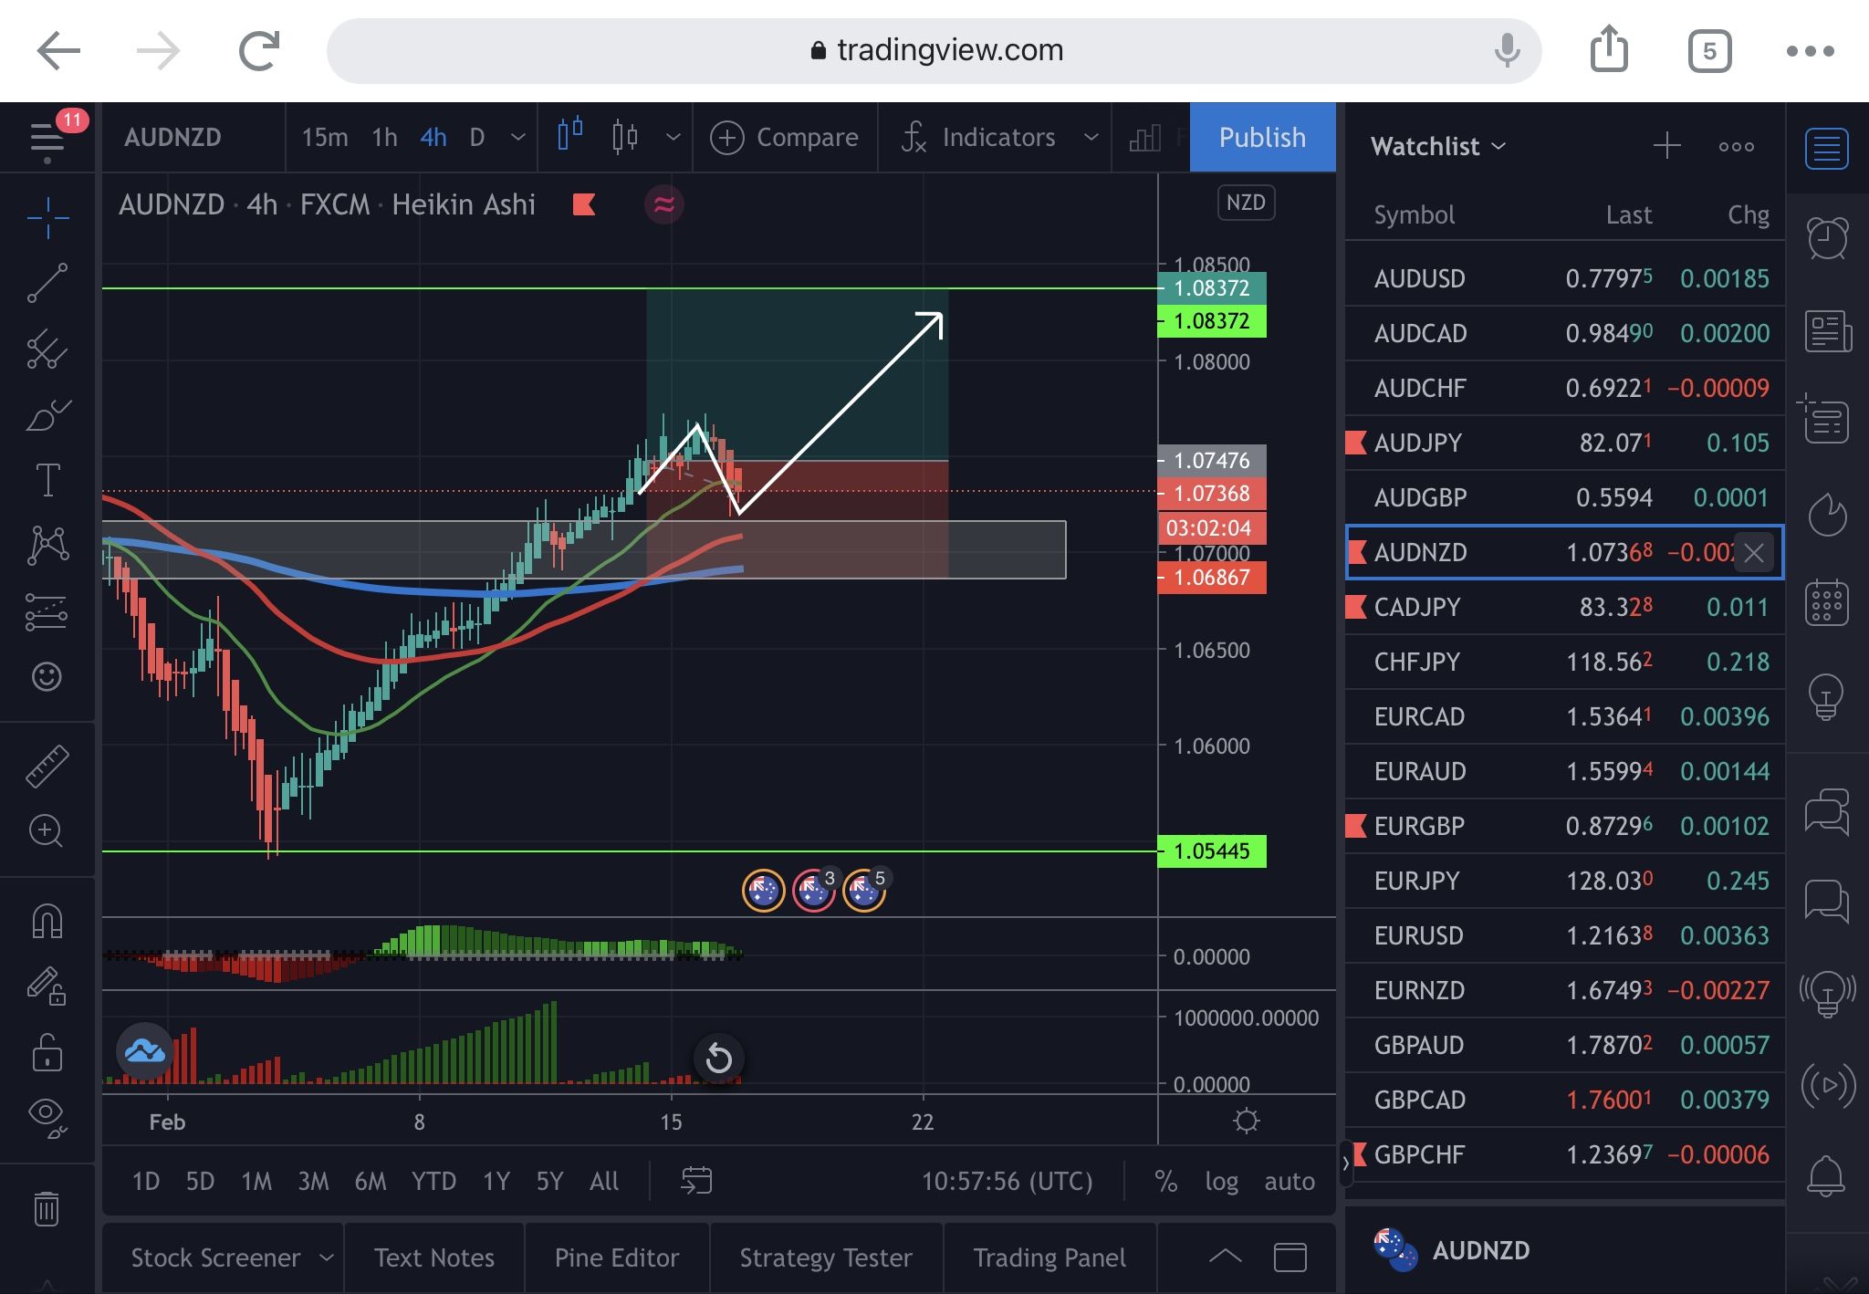Expand the chart style dropdown

pyautogui.click(x=673, y=138)
